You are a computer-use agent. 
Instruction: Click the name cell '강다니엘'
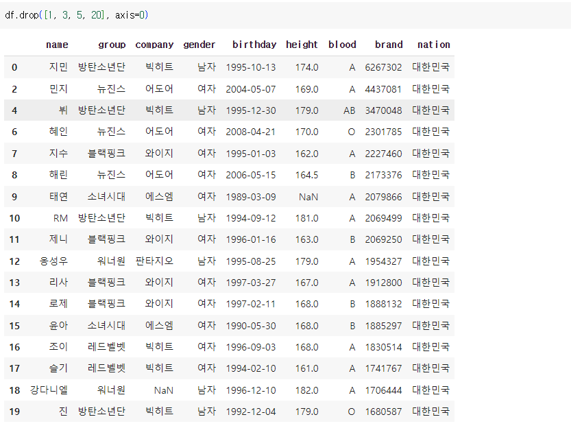49,390
